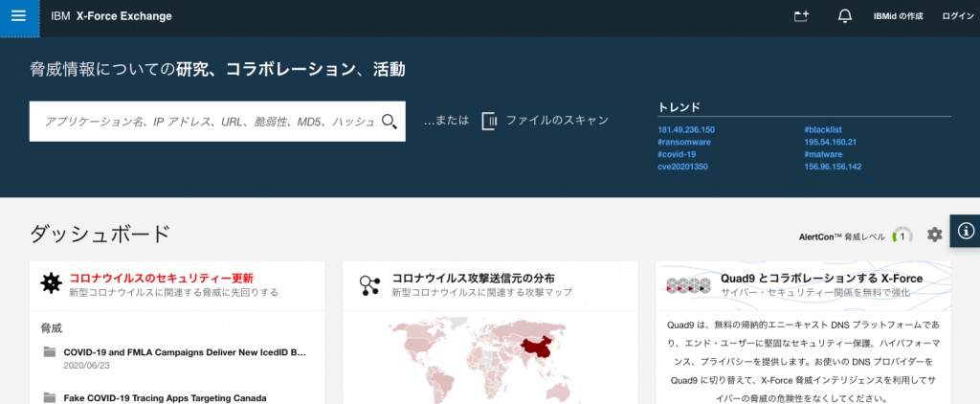The width and height of the screenshot is (980, 404).
Task: Click the Quad9 hexagon logo
Action: click(x=688, y=285)
